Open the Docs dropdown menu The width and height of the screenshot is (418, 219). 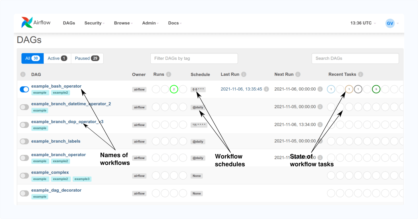[x=175, y=23]
